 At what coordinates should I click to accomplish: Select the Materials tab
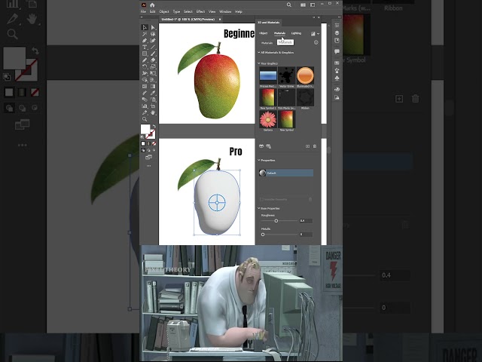pos(279,33)
